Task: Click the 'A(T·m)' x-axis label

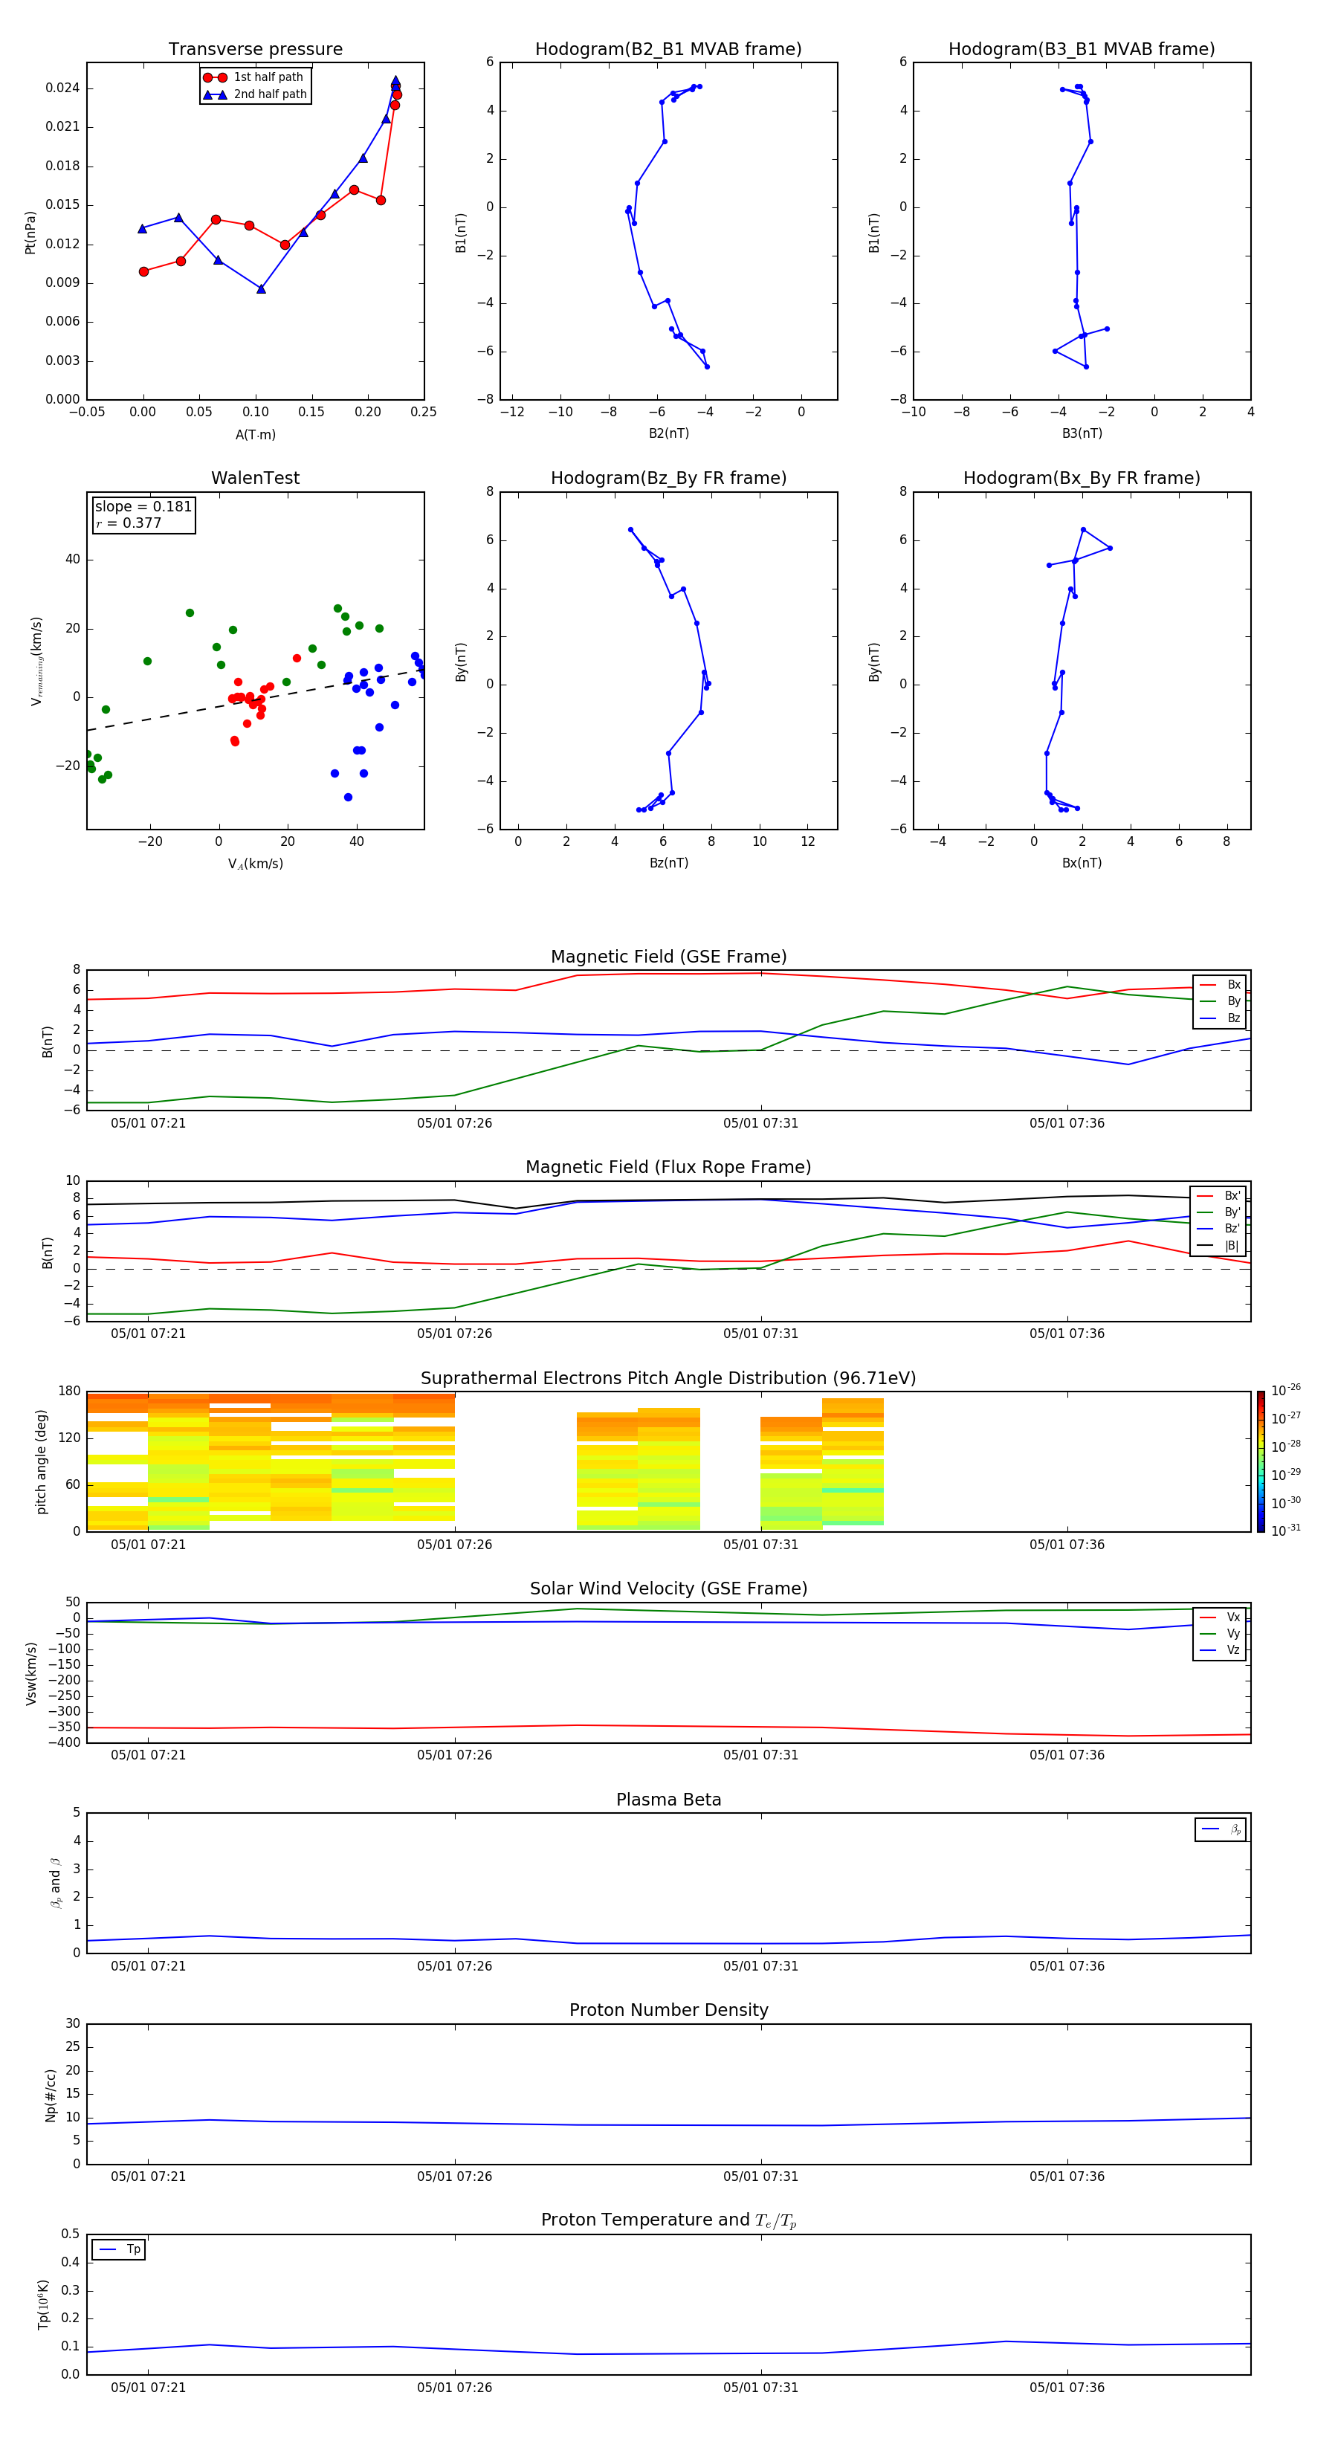Action: click(255, 435)
